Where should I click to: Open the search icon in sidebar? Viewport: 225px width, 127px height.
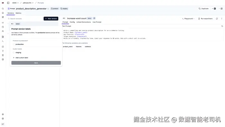coord(3,9)
